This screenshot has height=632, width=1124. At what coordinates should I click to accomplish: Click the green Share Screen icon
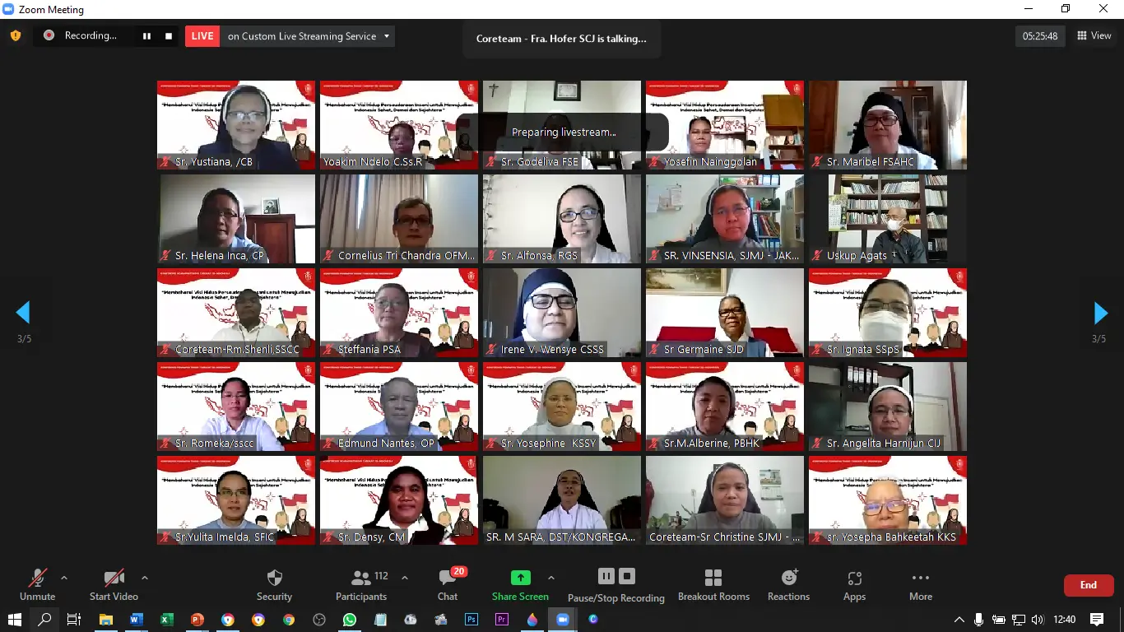(x=520, y=578)
